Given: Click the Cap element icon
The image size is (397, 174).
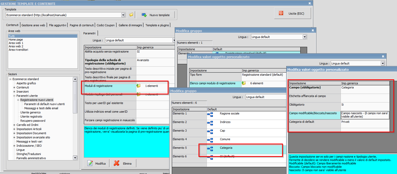Looking at the screenshot, I should (210, 131).
